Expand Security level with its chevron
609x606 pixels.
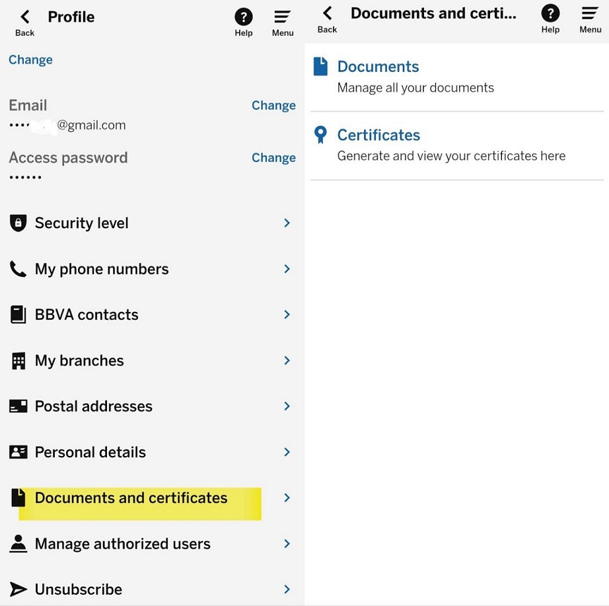287,223
